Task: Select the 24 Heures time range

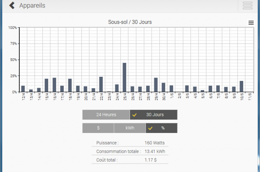Action: 106,115
